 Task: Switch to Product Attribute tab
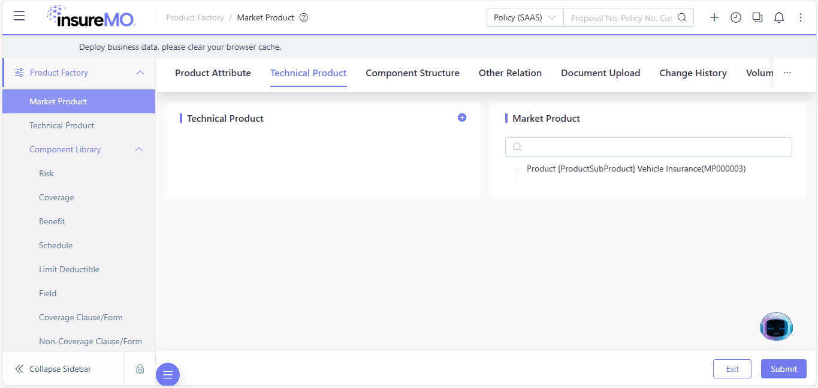point(213,73)
